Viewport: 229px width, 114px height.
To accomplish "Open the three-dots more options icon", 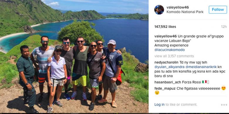I will pyautogui.click(x=224, y=105).
